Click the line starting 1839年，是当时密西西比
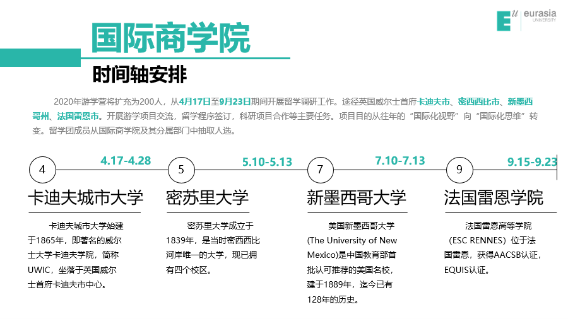 coord(213,241)
